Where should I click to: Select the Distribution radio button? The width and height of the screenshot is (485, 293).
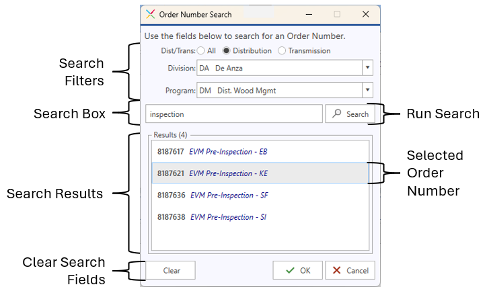pyautogui.click(x=227, y=50)
